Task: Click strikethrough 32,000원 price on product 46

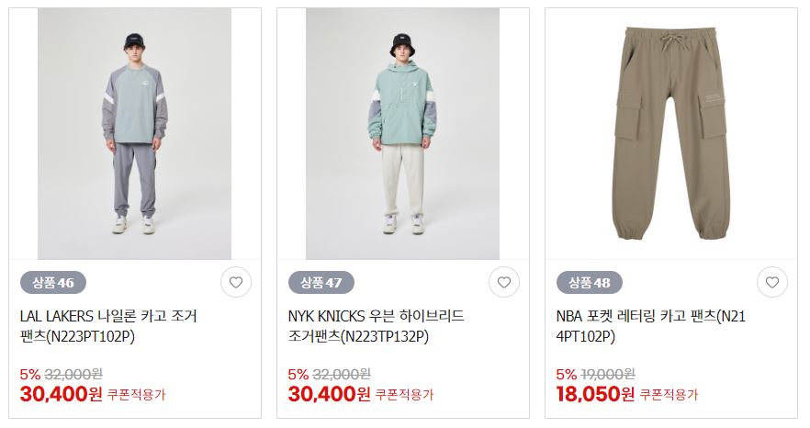Action: pos(73,374)
